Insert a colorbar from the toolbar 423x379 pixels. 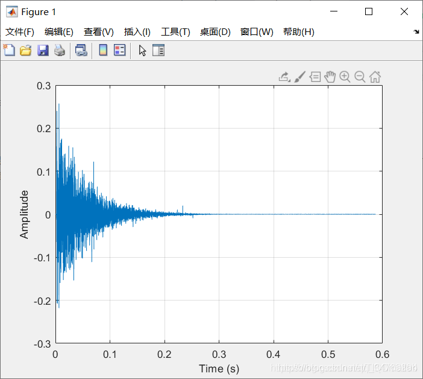(x=103, y=50)
